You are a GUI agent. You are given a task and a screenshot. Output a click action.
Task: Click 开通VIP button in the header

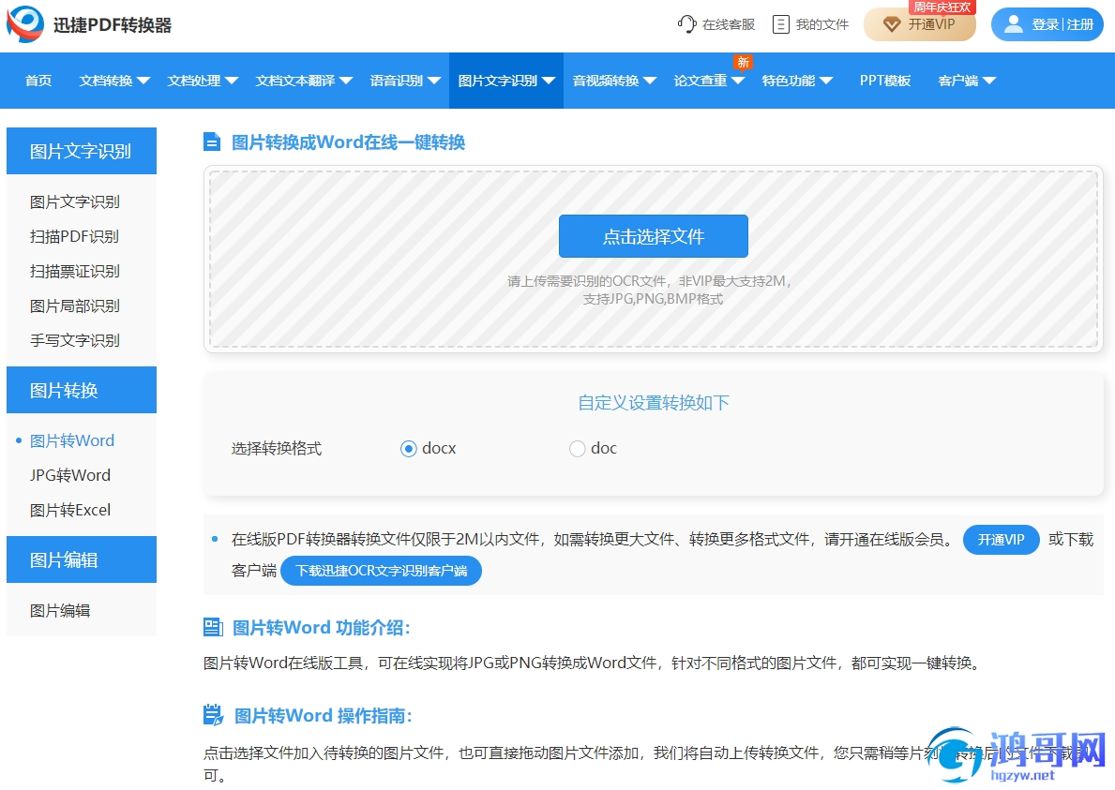[919, 25]
